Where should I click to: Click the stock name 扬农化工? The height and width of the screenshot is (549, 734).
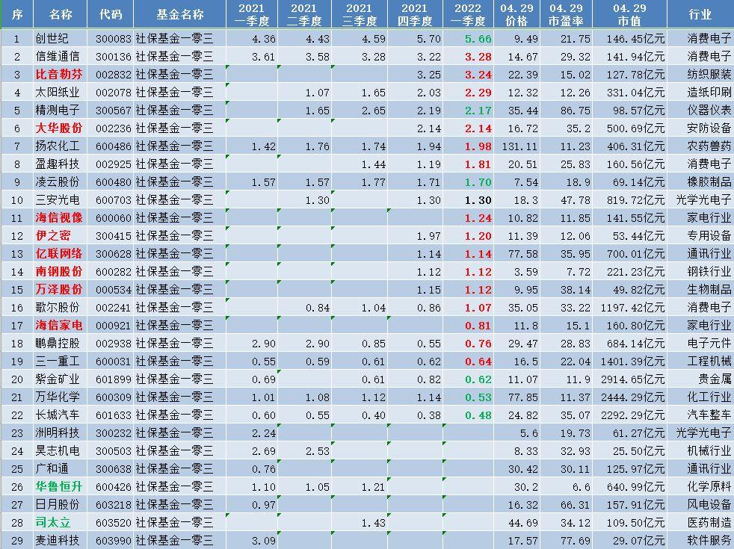pos(58,146)
